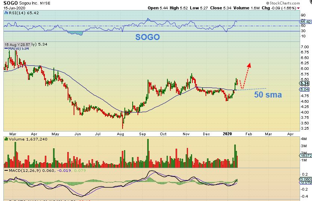This screenshot has width=312, height=201.
Task: Click the 'Sogou Inc.' company name
Action: (29, 3)
